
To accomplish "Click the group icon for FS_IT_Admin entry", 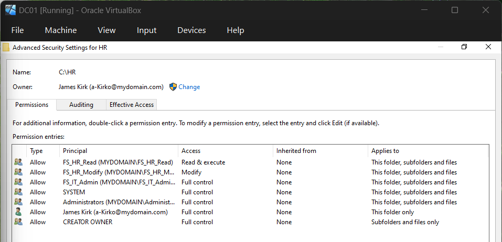I will [x=19, y=182].
